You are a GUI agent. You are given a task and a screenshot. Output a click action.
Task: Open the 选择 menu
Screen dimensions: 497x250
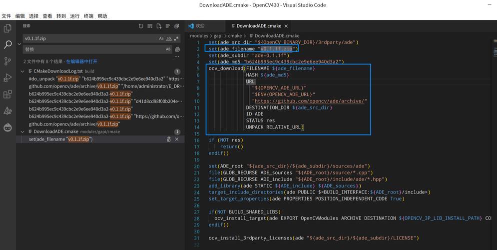33,16
